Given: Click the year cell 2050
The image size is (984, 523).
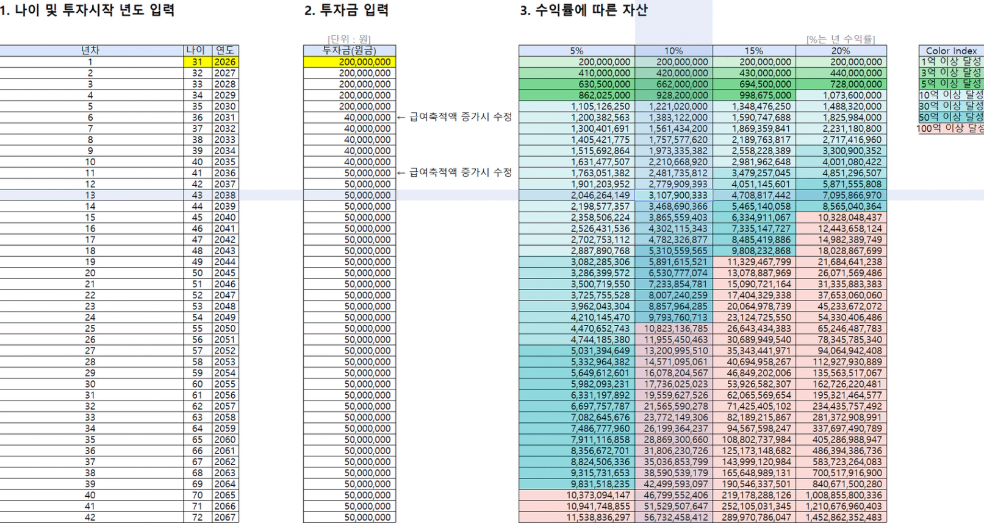Looking at the screenshot, I should (225, 329).
